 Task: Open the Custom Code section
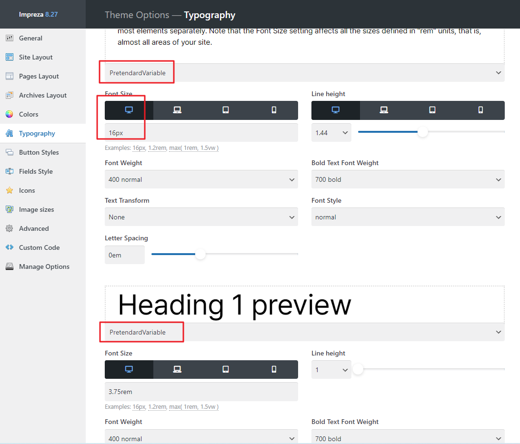click(43, 247)
